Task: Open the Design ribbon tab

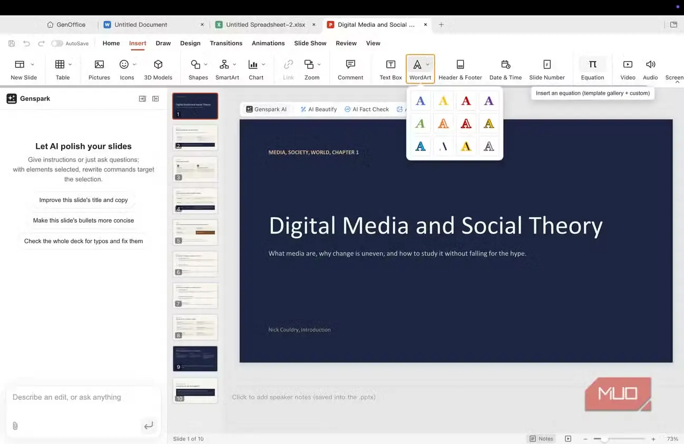Action: 190,43
